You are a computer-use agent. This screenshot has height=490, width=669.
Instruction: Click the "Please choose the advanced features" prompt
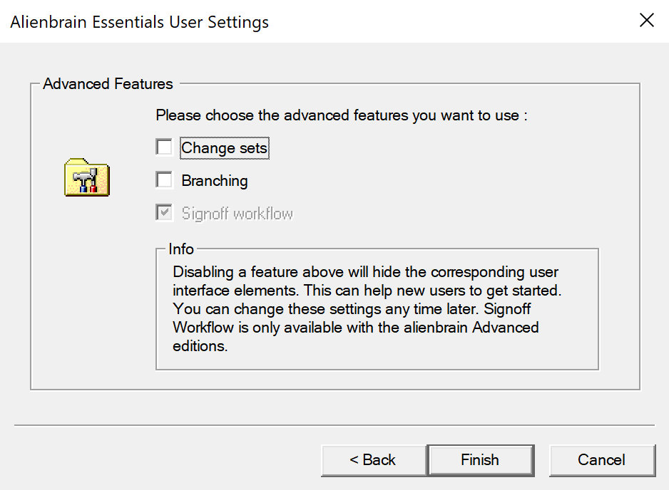(x=342, y=115)
